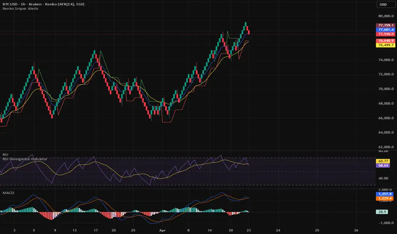Select the Renko Sniper Alerts indicator label

click(x=20, y=9)
